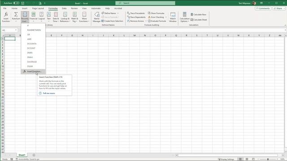This screenshot has height=161, width=287.
Task: Open the Financial functions library
Action: 33,17
